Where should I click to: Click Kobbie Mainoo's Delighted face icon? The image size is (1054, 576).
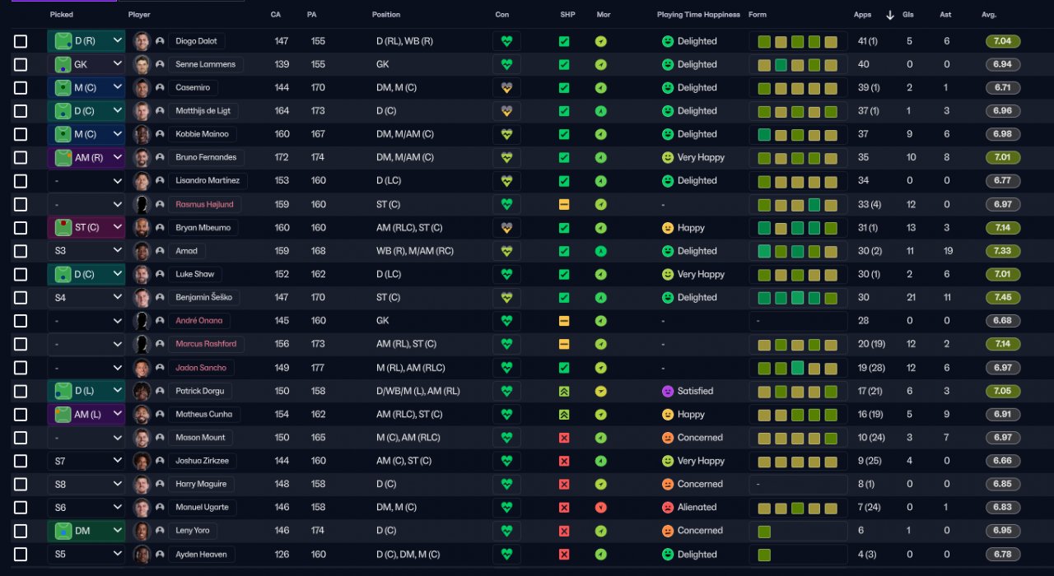coord(668,134)
